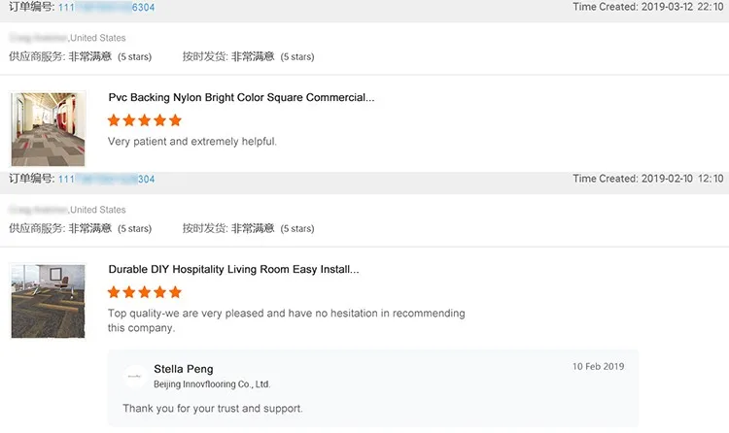Click the Stella Peng reviewer name
The image size is (729, 433).
pyautogui.click(x=183, y=369)
